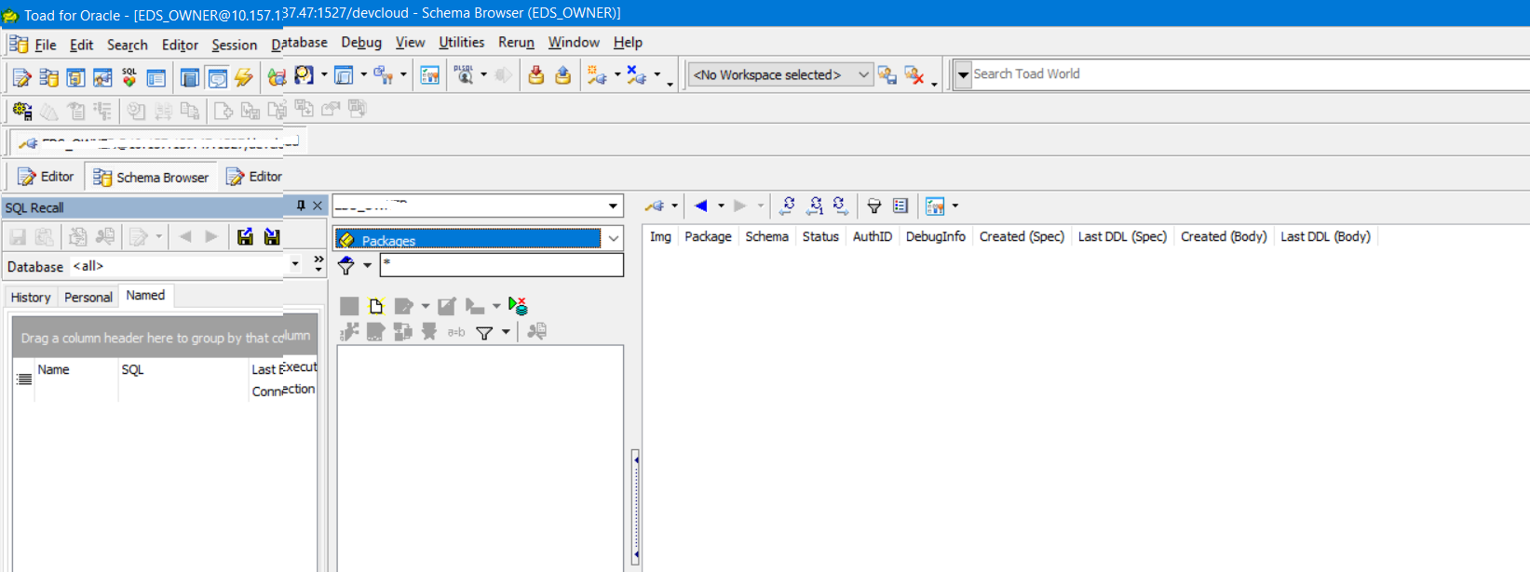This screenshot has height=572, width=1530.
Task: Open the dropdown arrow beside the blue back arrow
Action: [721, 206]
